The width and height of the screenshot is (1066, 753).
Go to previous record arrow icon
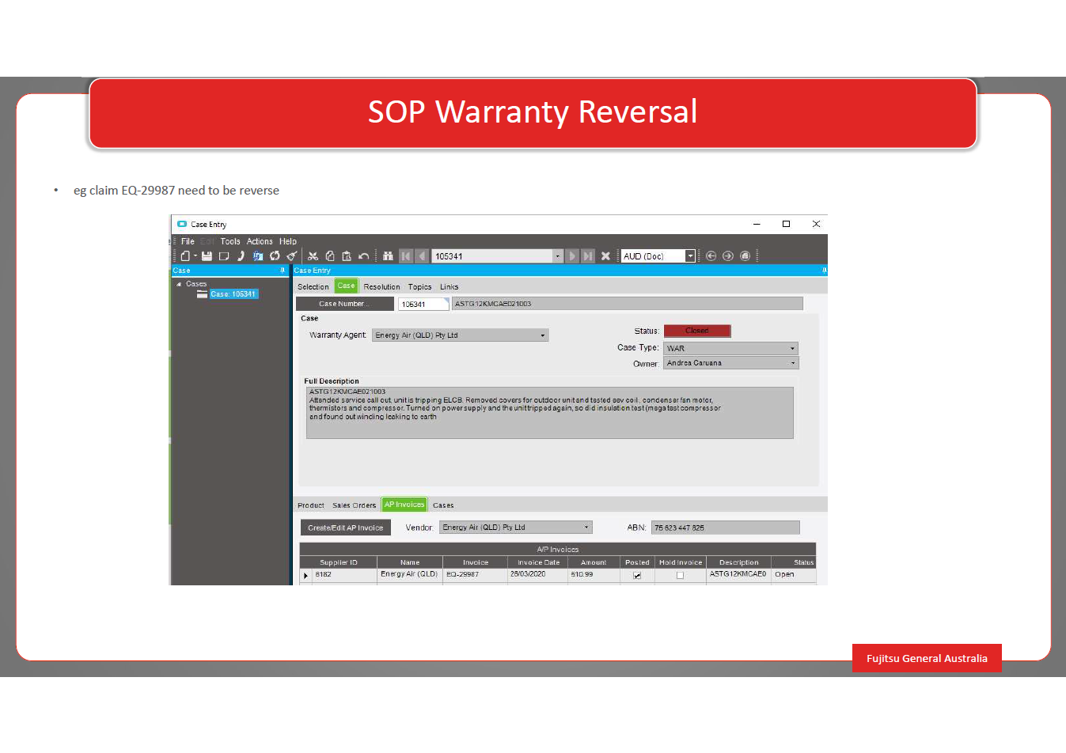[x=422, y=255]
